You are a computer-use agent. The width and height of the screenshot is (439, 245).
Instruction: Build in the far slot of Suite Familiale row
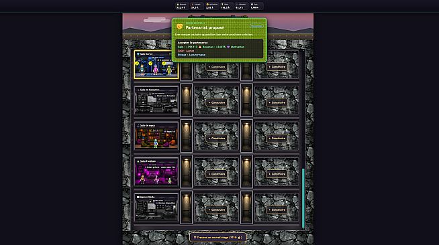(277, 174)
